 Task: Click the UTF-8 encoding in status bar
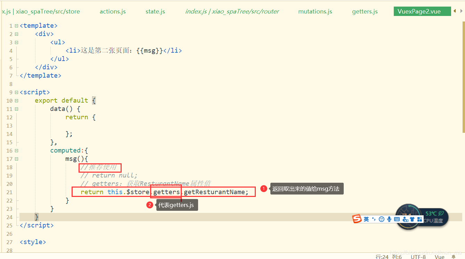pyautogui.click(x=418, y=257)
